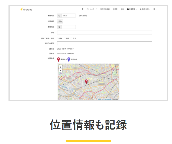Click the (@PC打刻) text
This screenshot has height=144, width=172.
pyautogui.click(x=83, y=16)
